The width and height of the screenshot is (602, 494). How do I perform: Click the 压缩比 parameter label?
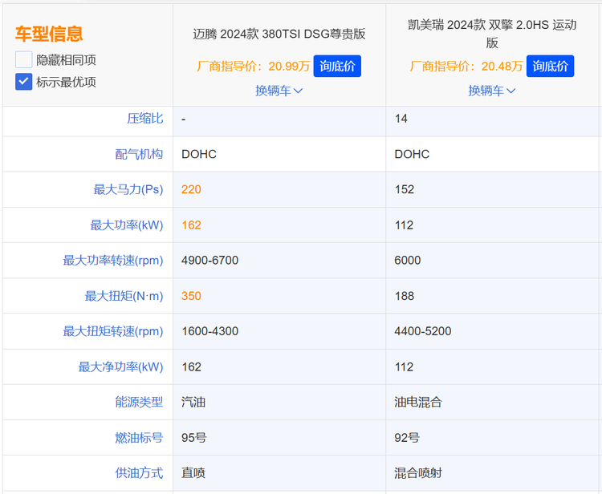144,119
